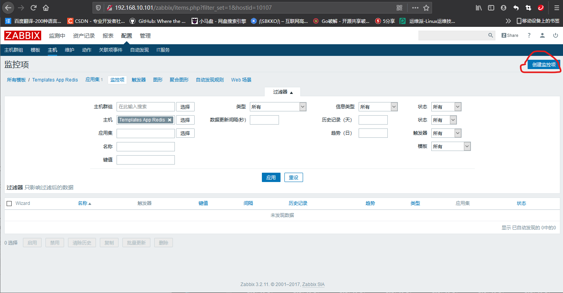563x293 pixels.
Task: Click 选择 button next to 主机群组
Action: (185, 107)
